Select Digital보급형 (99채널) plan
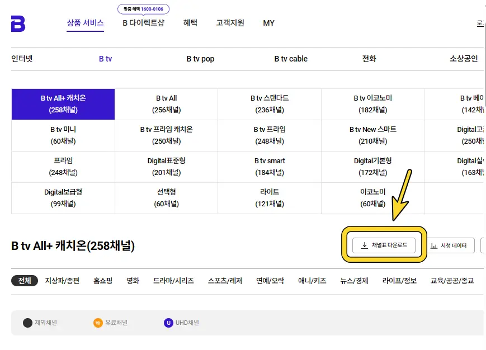The image size is (486, 350). click(63, 198)
